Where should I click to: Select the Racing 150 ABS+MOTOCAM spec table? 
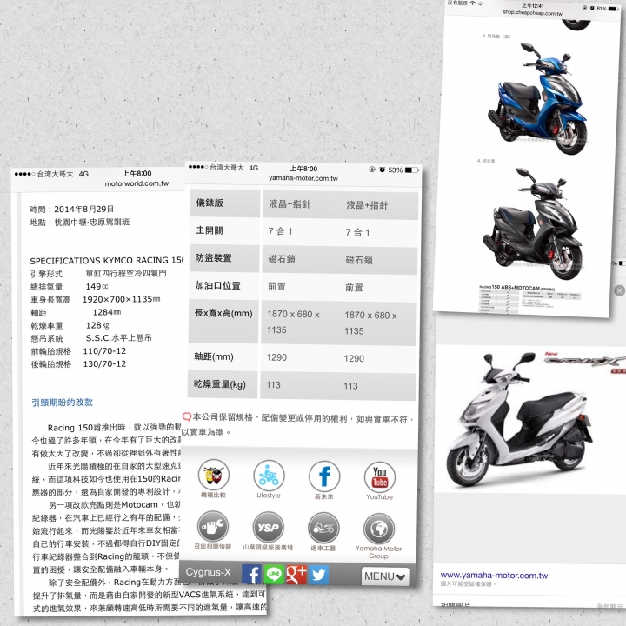(529, 299)
